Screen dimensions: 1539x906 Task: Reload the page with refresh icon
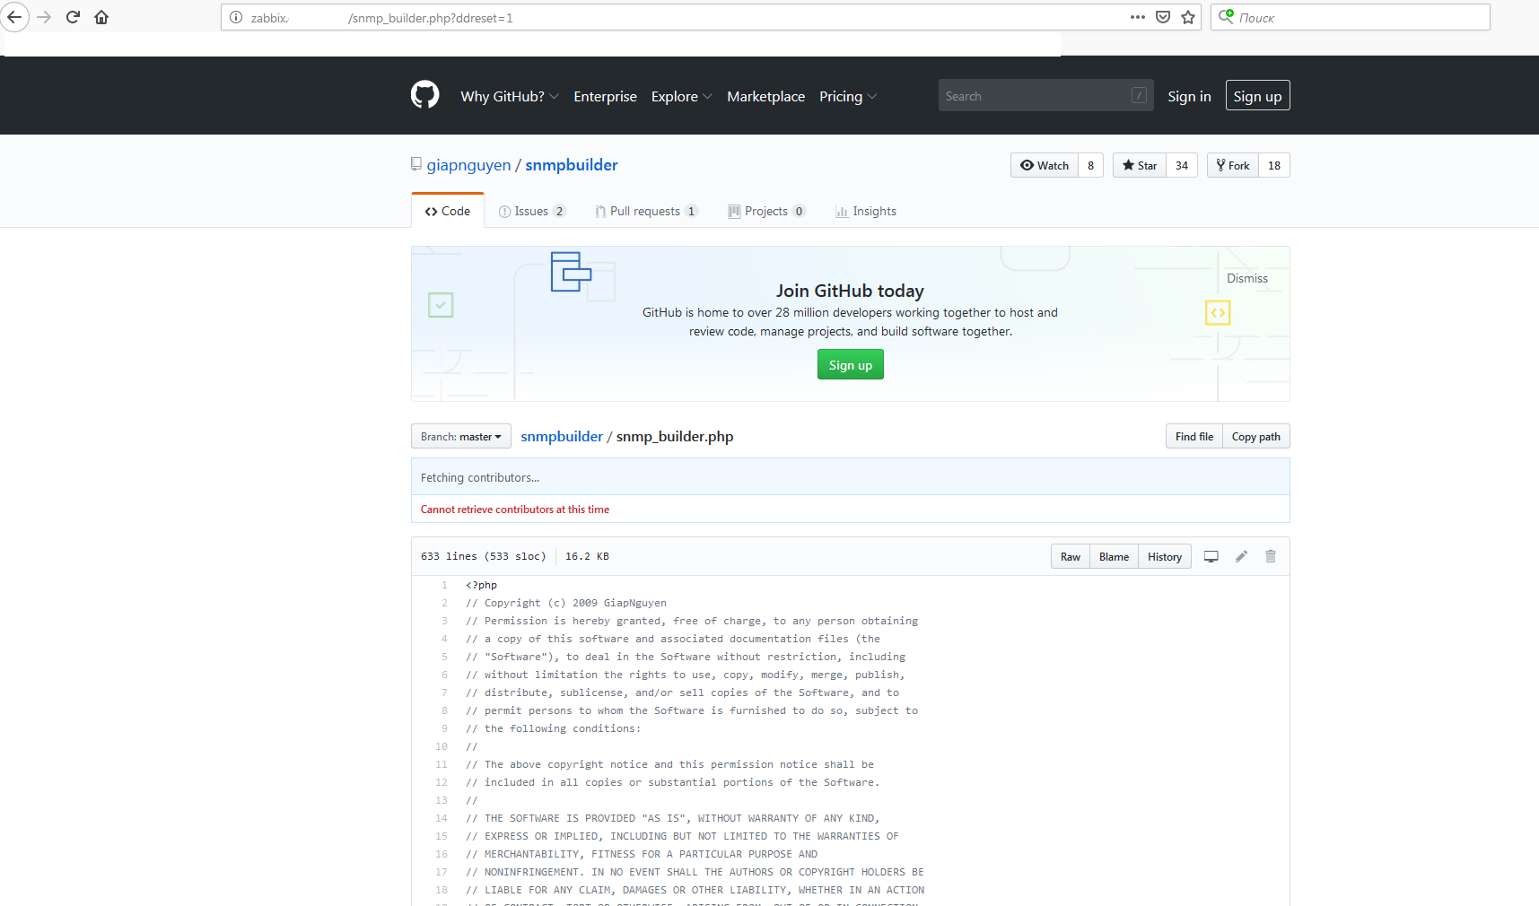[x=73, y=17]
